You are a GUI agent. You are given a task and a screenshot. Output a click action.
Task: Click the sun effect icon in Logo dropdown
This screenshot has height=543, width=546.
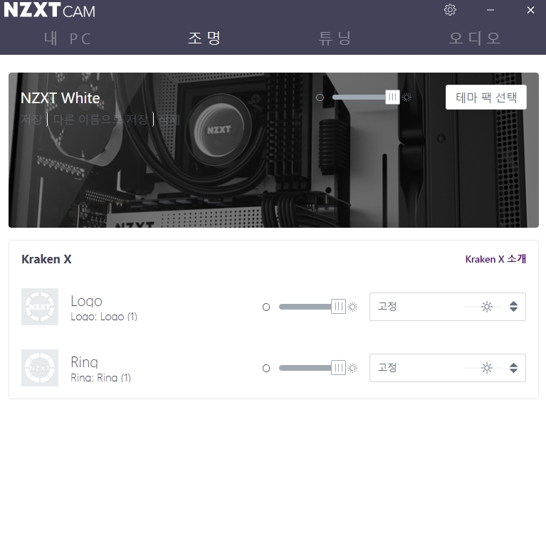486,307
